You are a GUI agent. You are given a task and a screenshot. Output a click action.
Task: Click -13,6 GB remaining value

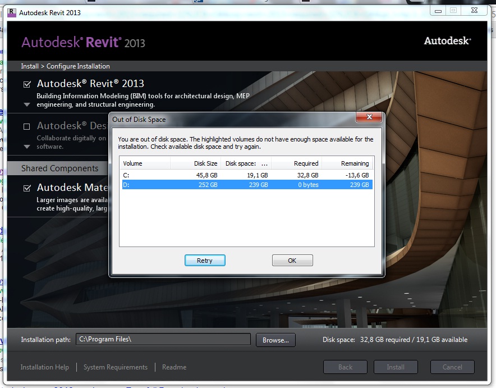click(x=357, y=175)
